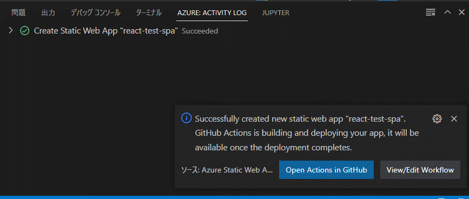This screenshot has width=469, height=199.
Task: Select the Create Static Web App "react-test-spa" item
Action: [106, 31]
